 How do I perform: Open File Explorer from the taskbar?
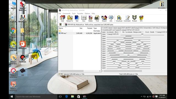73,97
